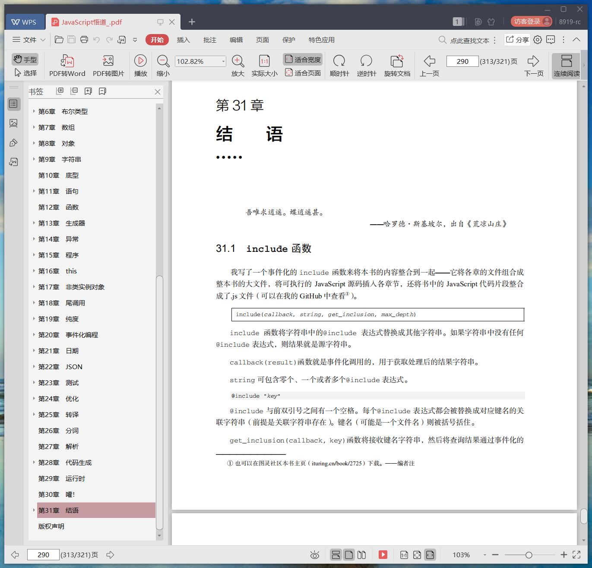Viewport: 592px width, 568px height.
Task: Click the 分享 share button
Action: pyautogui.click(x=517, y=40)
